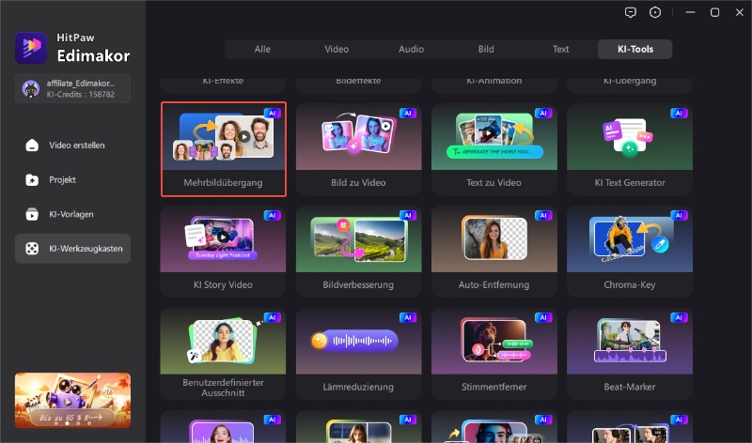Click the Text zu Video label
752x443 pixels.
[x=494, y=182]
